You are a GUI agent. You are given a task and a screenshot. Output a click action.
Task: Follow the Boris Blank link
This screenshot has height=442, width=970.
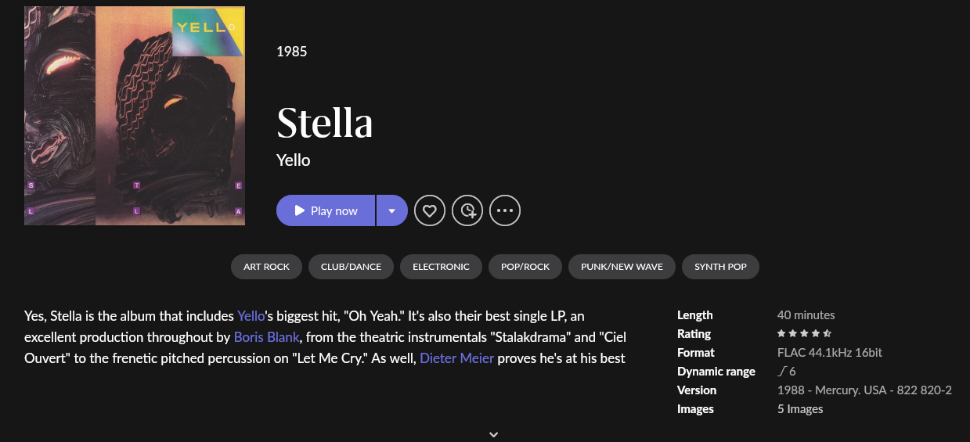(x=268, y=338)
